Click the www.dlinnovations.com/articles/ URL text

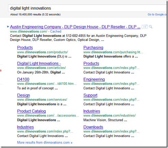41,68
